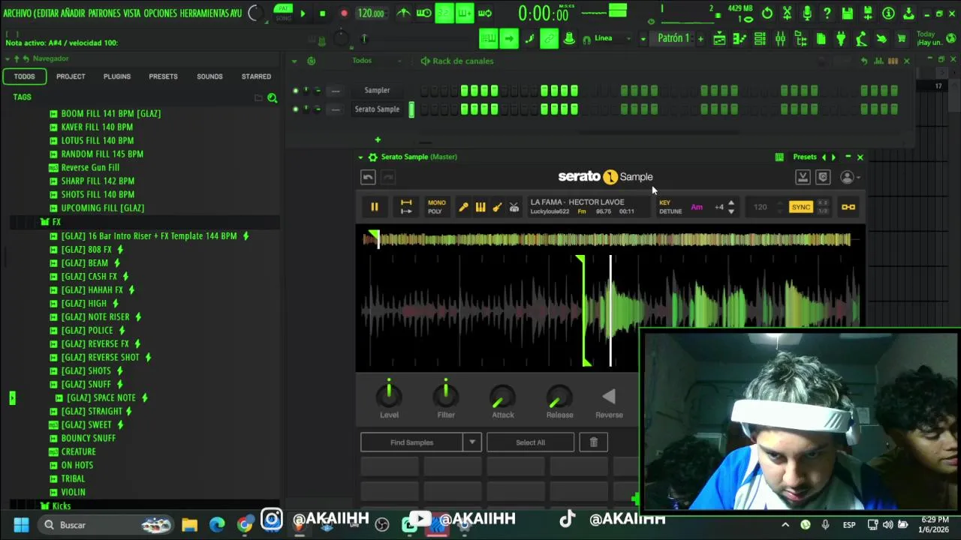Open the Patrón 1 pattern selector
This screenshot has width=961, height=540.
(x=673, y=38)
